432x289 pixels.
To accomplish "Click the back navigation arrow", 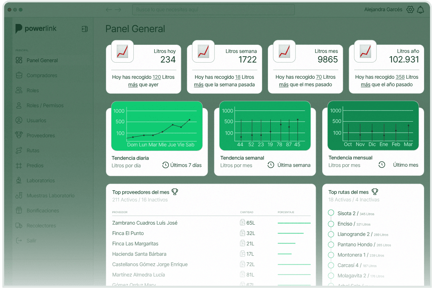I will [109, 10].
